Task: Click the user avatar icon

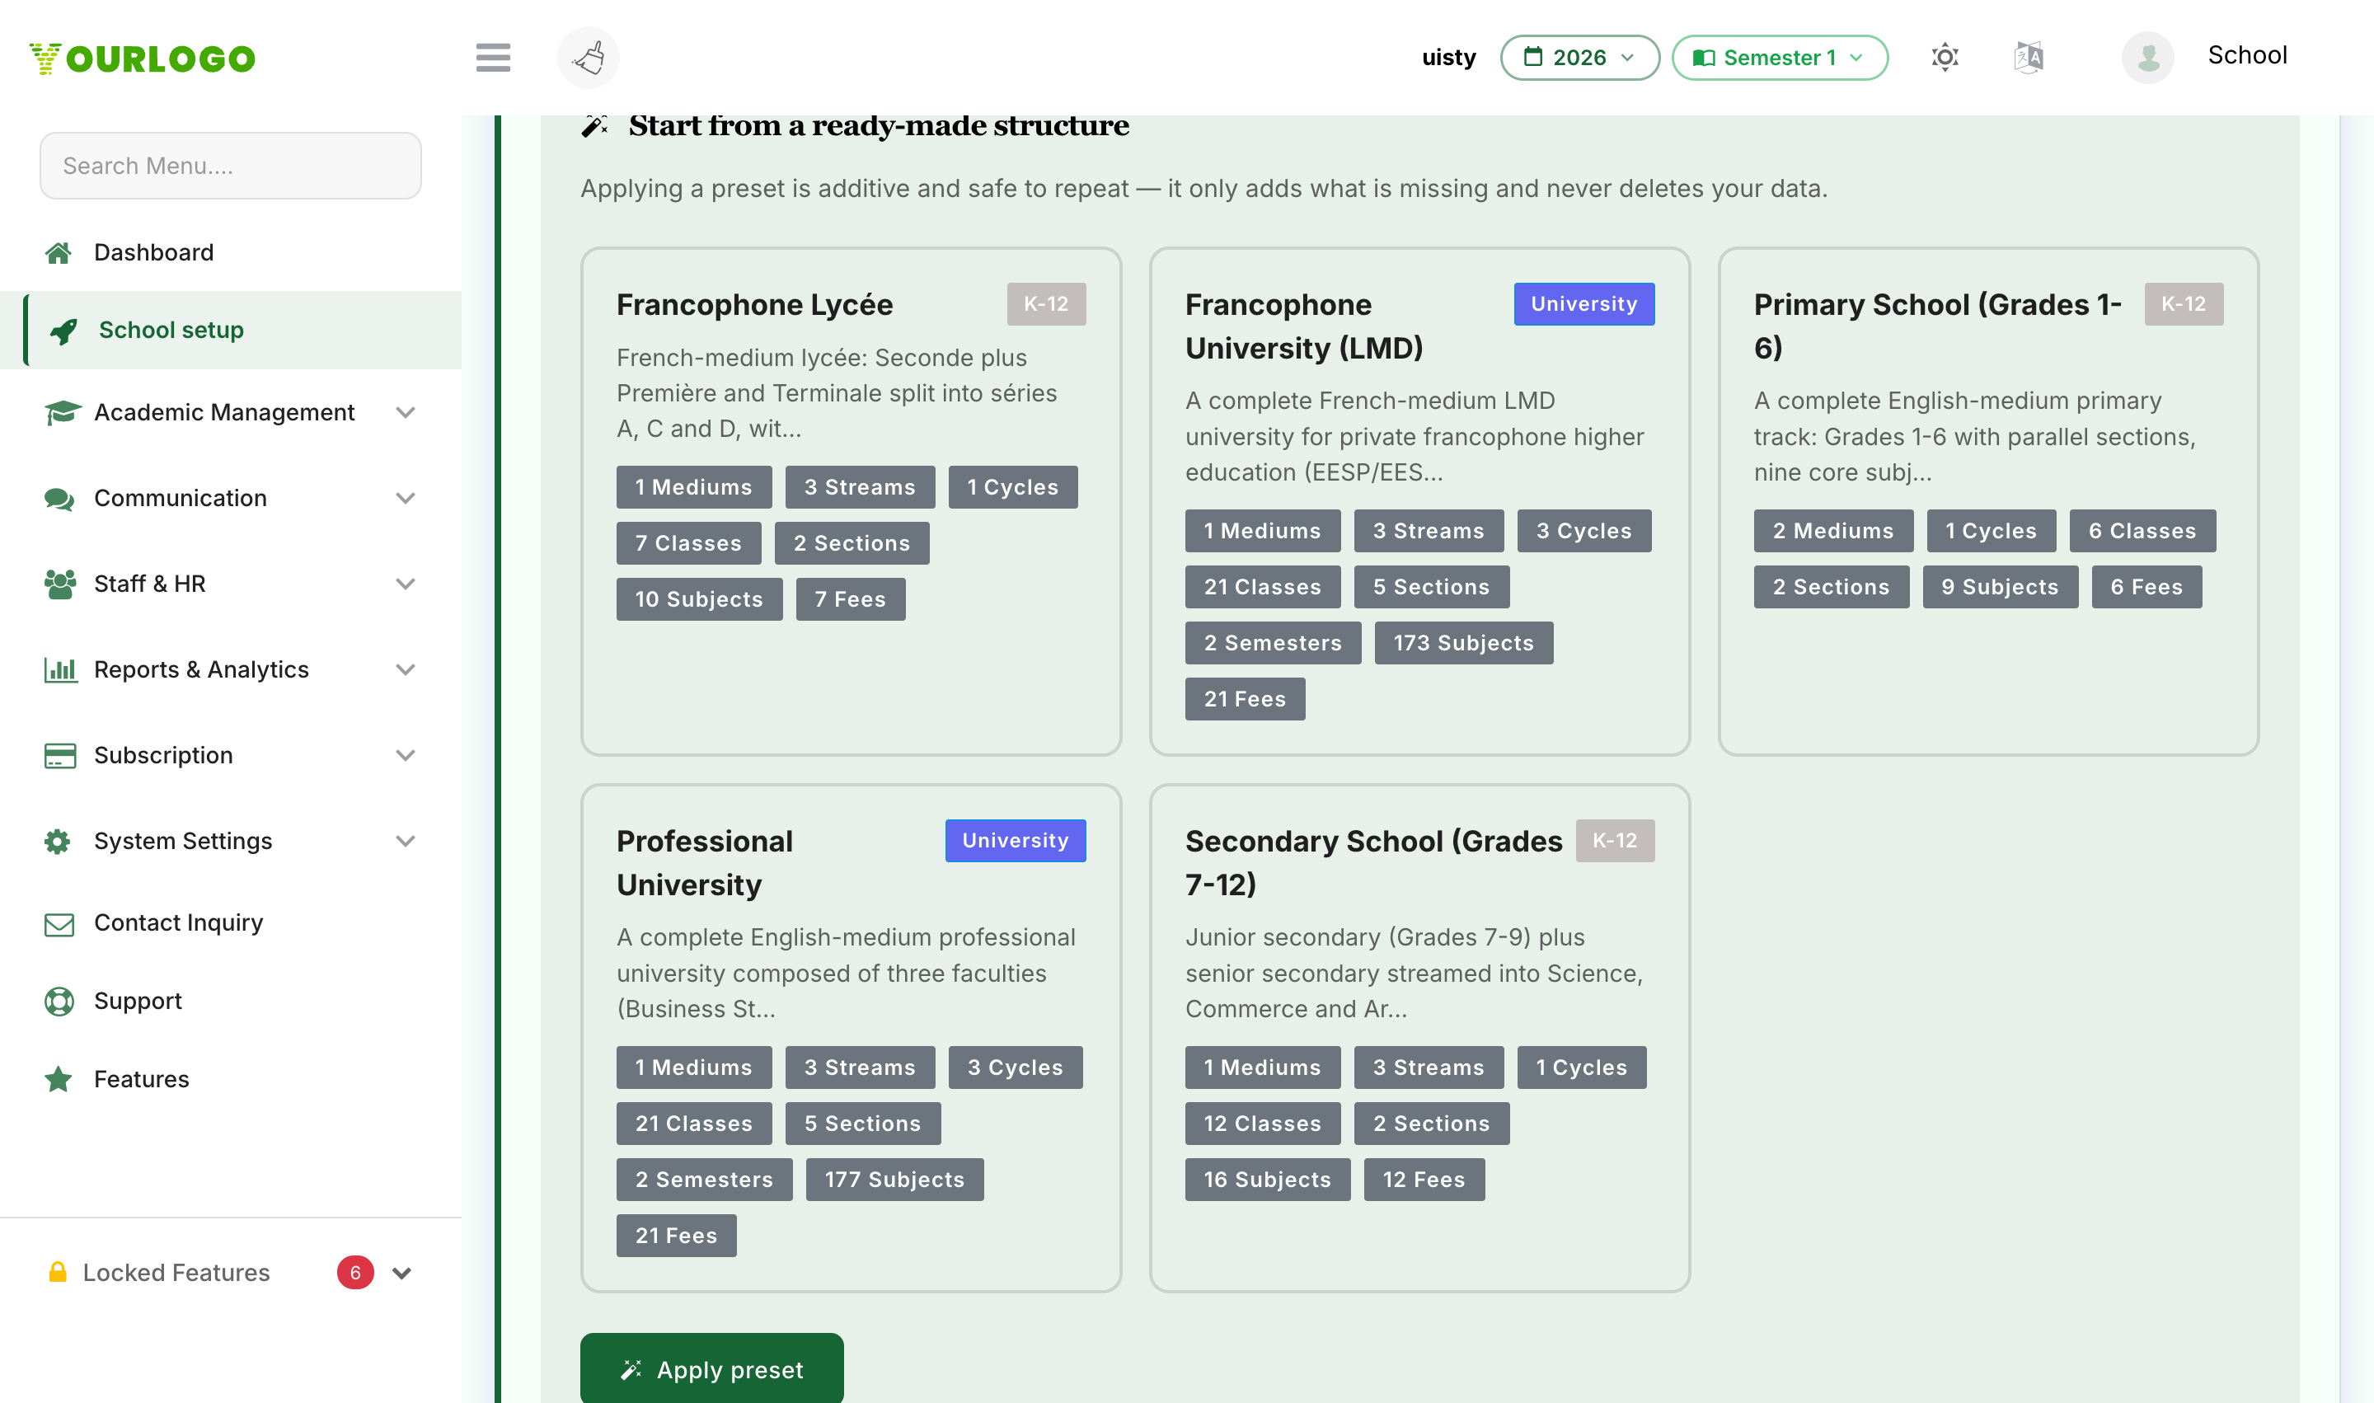Action: [2147, 58]
